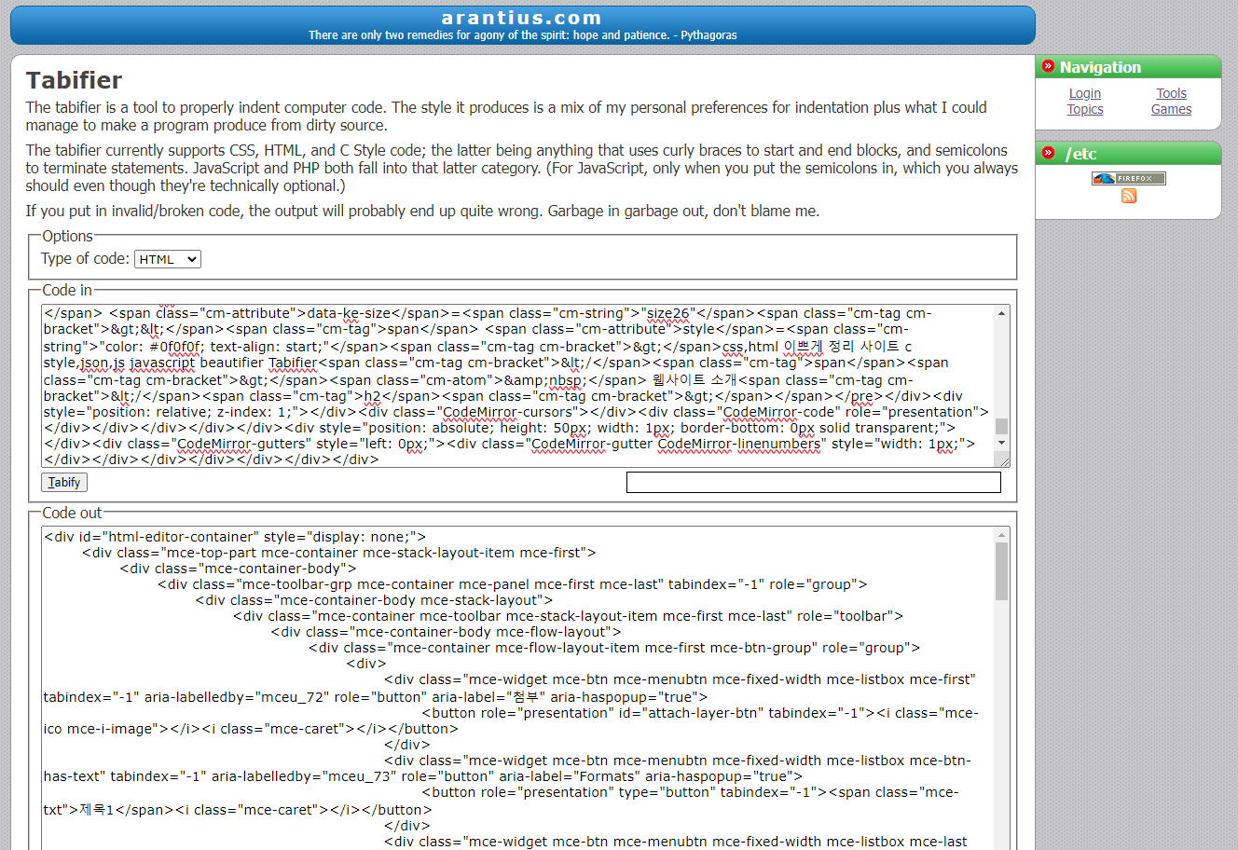Click the Options fieldset label
Screen dimensions: 1238x850
pos(67,236)
